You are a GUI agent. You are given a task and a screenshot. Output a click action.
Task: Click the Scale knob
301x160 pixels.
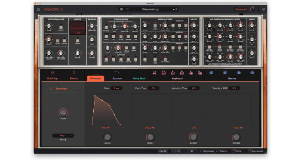[x=63, y=113]
